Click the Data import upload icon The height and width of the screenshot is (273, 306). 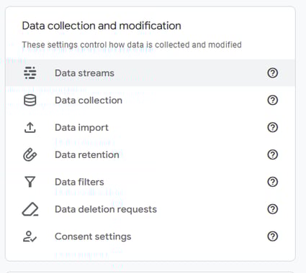pyautogui.click(x=30, y=127)
